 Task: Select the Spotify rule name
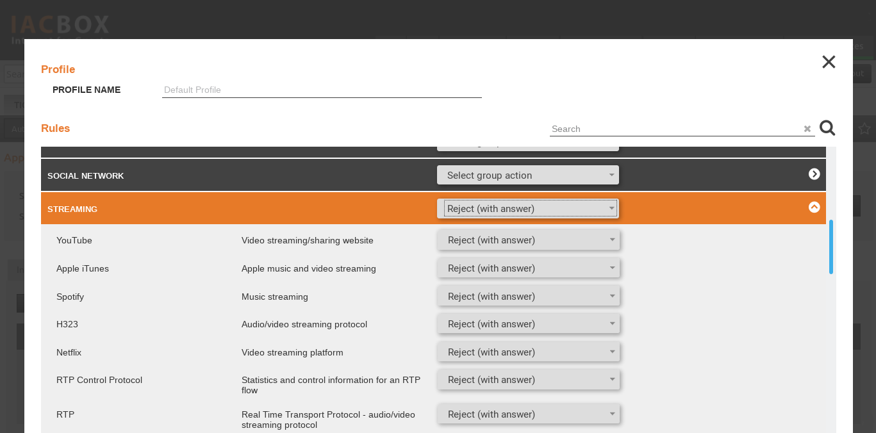click(70, 297)
